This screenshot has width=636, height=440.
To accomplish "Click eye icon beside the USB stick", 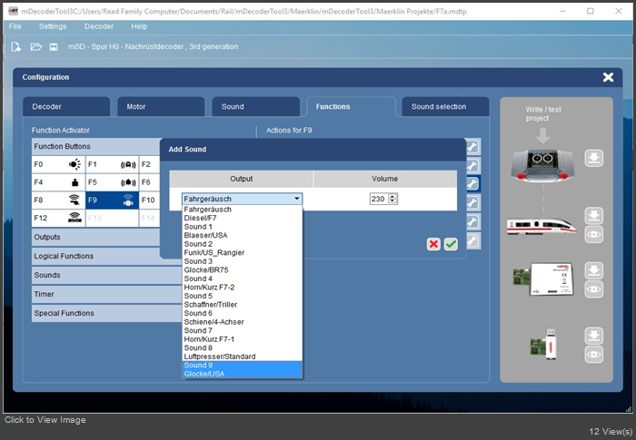I will click(x=594, y=355).
